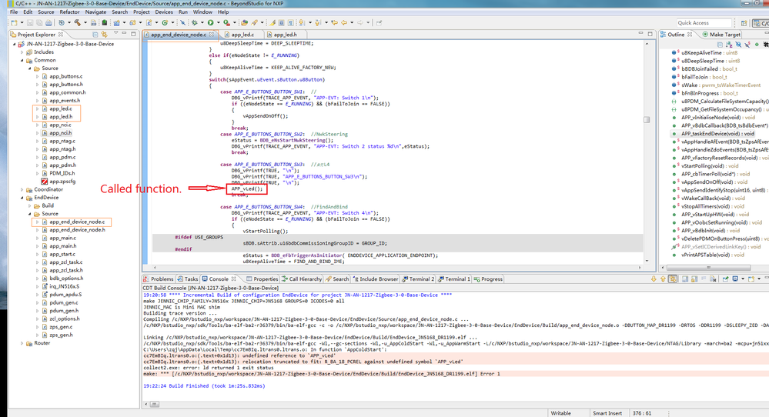Click the New C source file icon
Image resolution: width=769 pixels, height=417 pixels.
pos(149,22)
